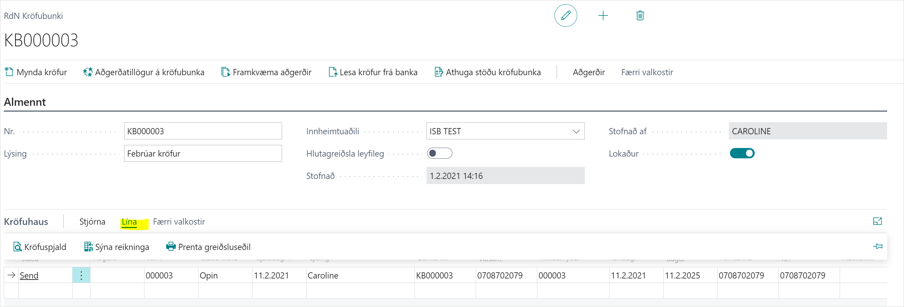The height and width of the screenshot is (307, 904).
Task: Click the trash can delete icon
Action: pos(640,16)
